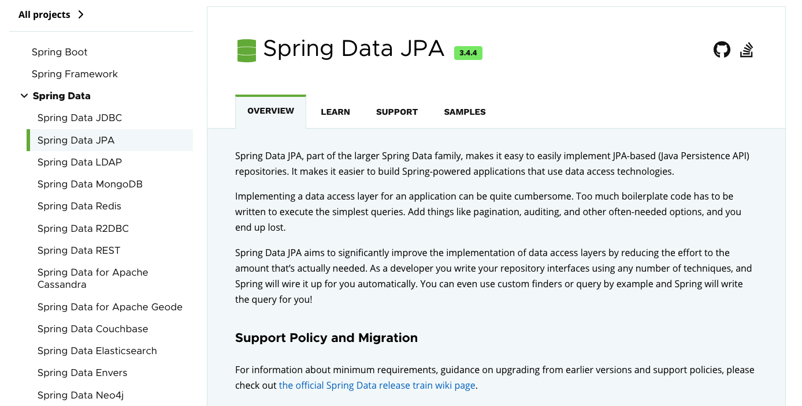This screenshot has width=802, height=406.
Task: Select Spring Data MongoDB in sidebar
Action: 90,184
